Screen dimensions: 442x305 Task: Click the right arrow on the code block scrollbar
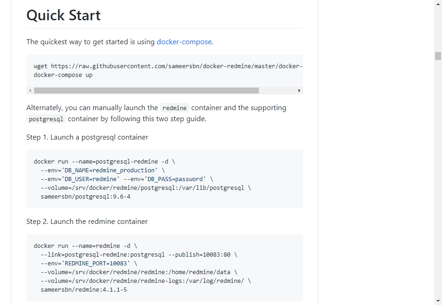(300, 90)
